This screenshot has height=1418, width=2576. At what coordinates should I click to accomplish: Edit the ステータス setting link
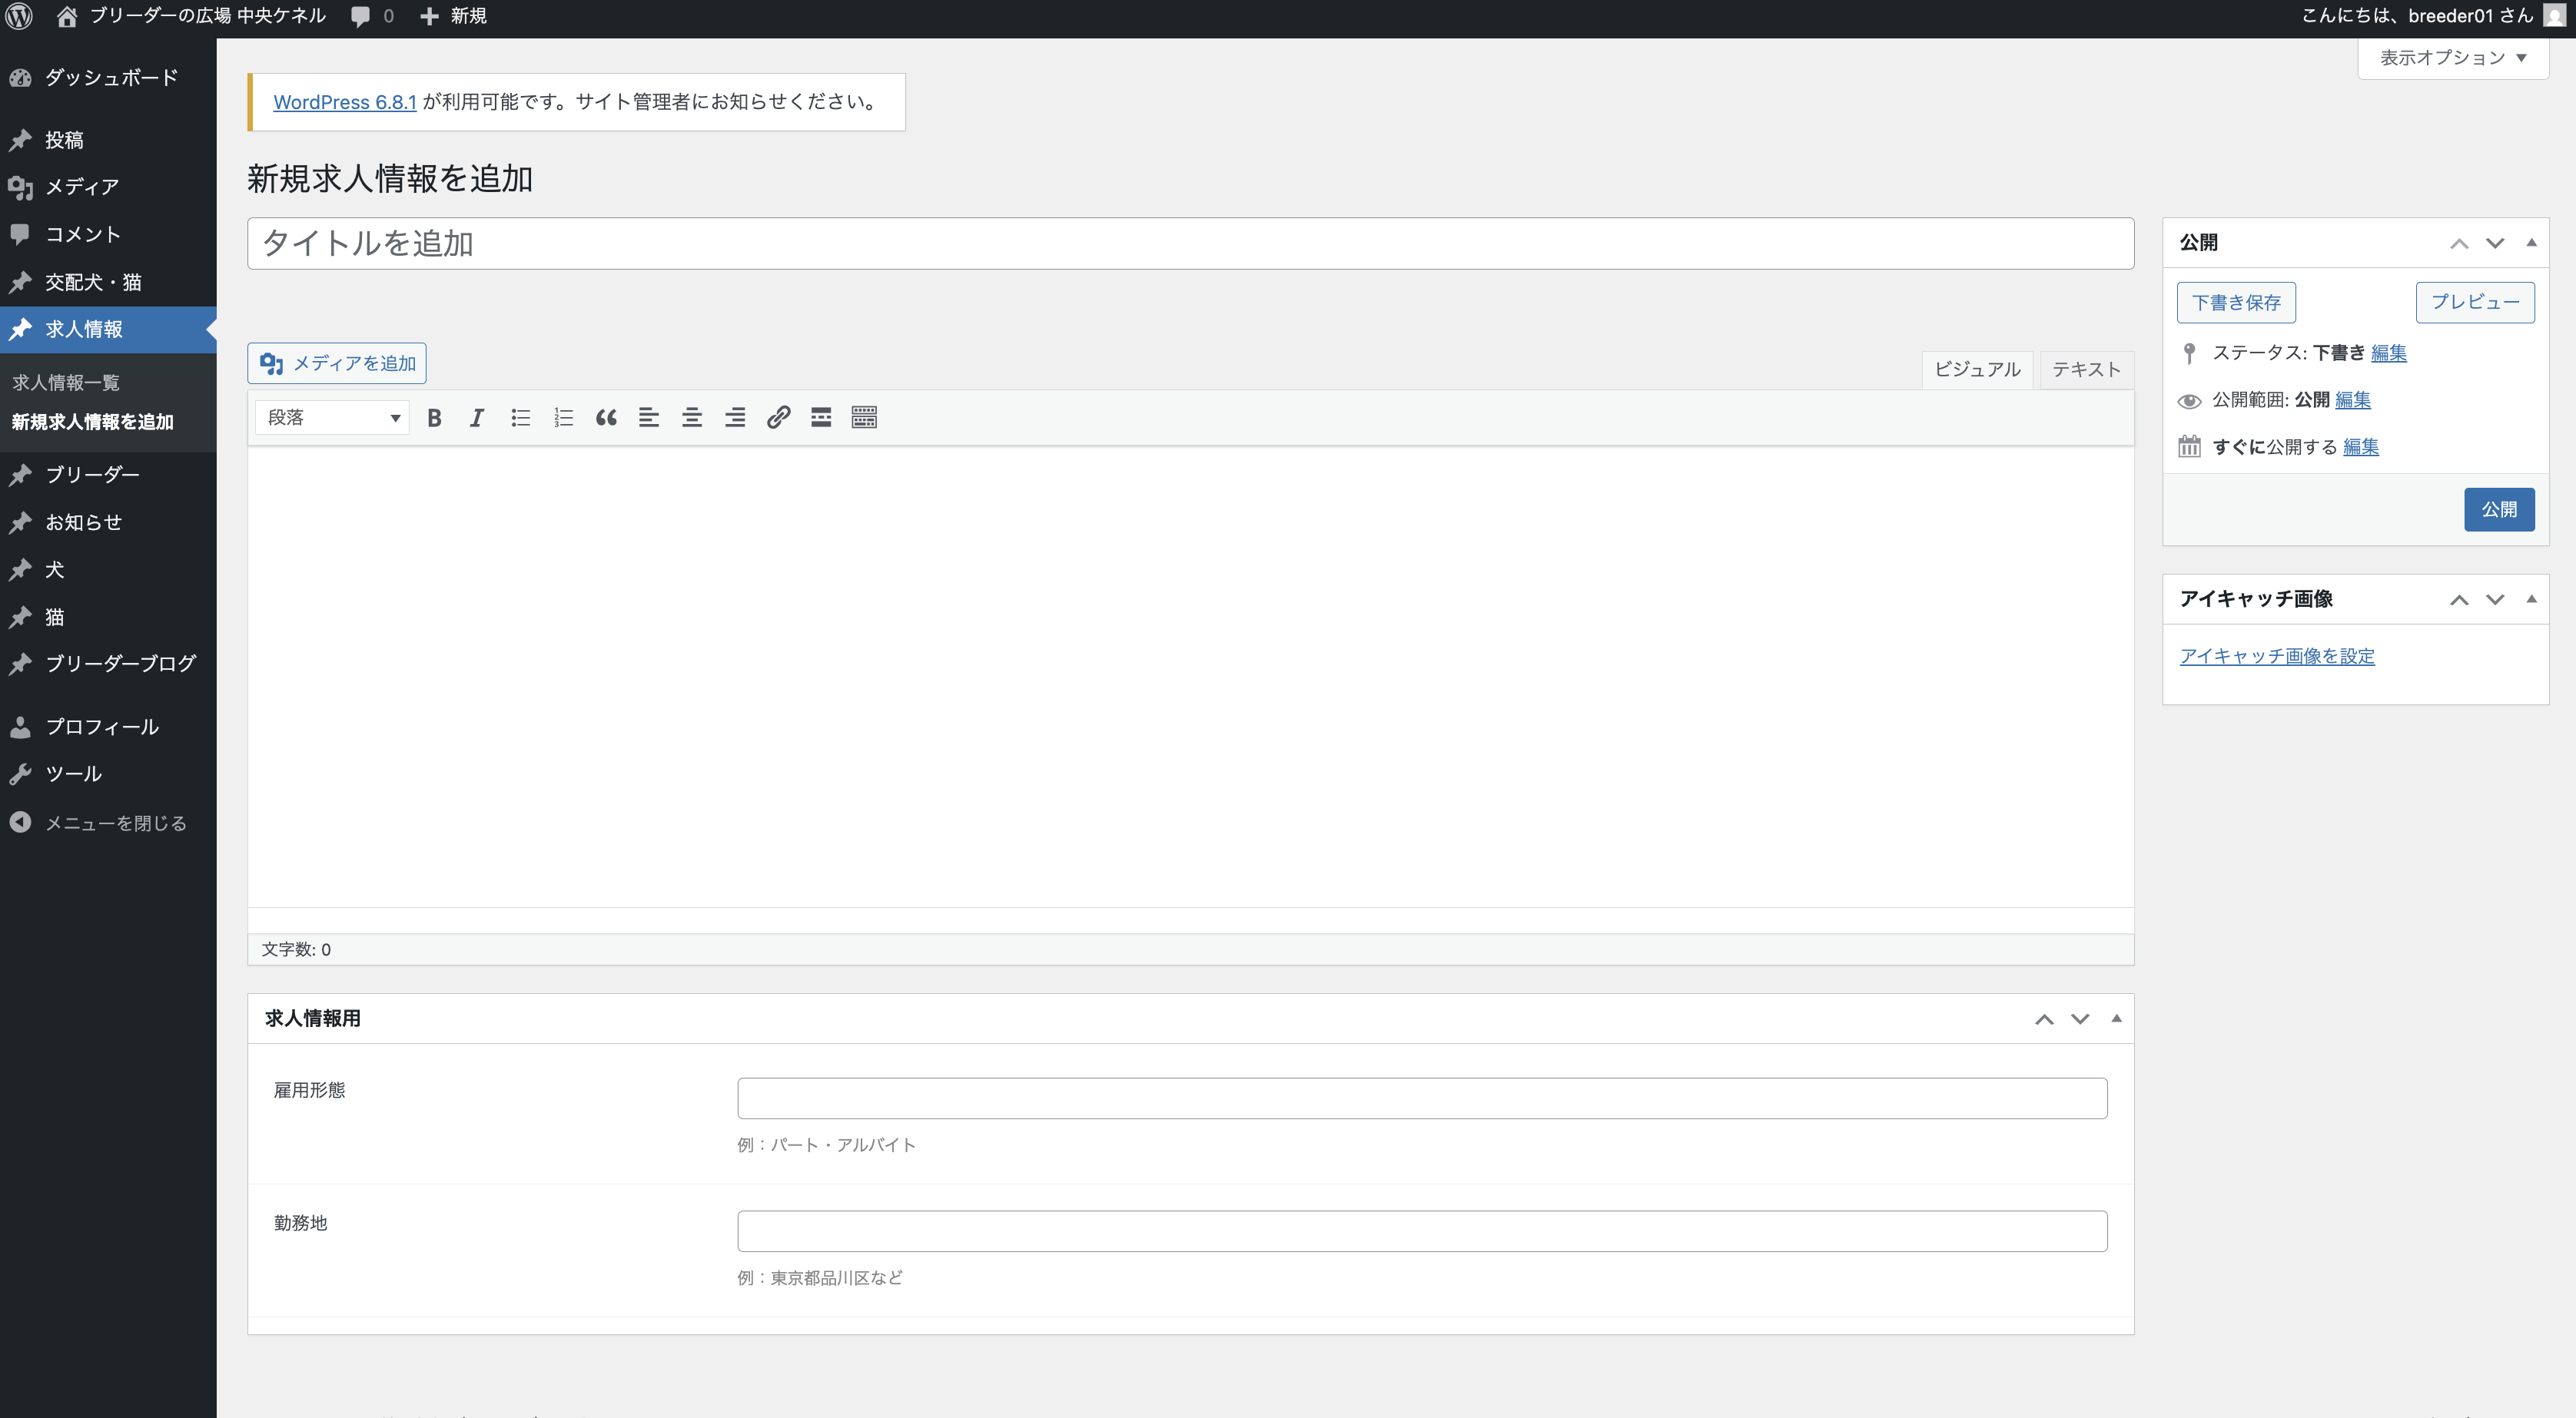tap(2388, 353)
